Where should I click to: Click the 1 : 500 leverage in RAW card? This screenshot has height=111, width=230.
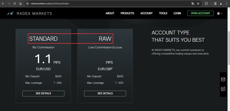coord(119,83)
